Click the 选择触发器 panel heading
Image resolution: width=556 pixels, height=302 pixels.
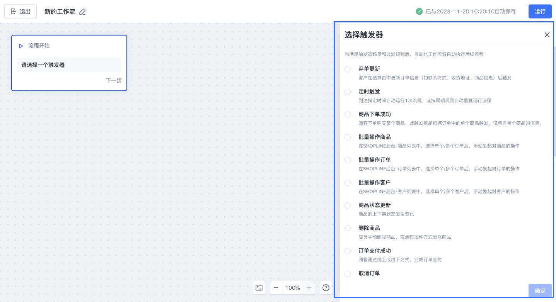pyautogui.click(x=364, y=35)
